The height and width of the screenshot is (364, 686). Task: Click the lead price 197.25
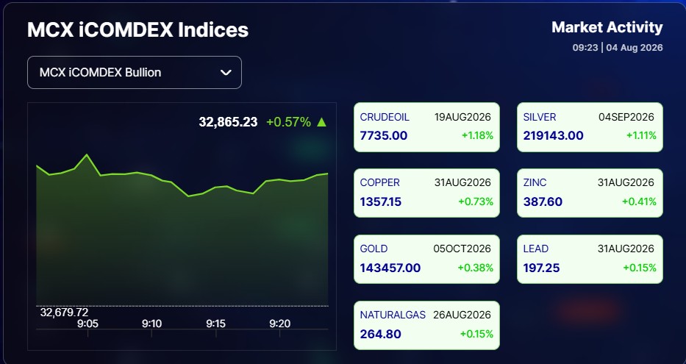(x=542, y=268)
